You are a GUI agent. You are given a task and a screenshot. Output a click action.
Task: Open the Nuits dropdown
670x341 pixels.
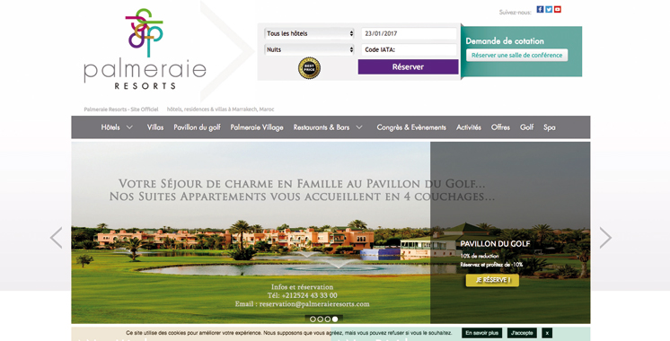pos(309,49)
